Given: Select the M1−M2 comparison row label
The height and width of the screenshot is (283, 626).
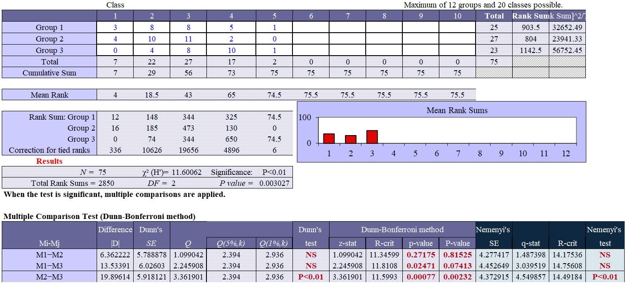Looking at the screenshot, I should pyautogui.click(x=49, y=255).
